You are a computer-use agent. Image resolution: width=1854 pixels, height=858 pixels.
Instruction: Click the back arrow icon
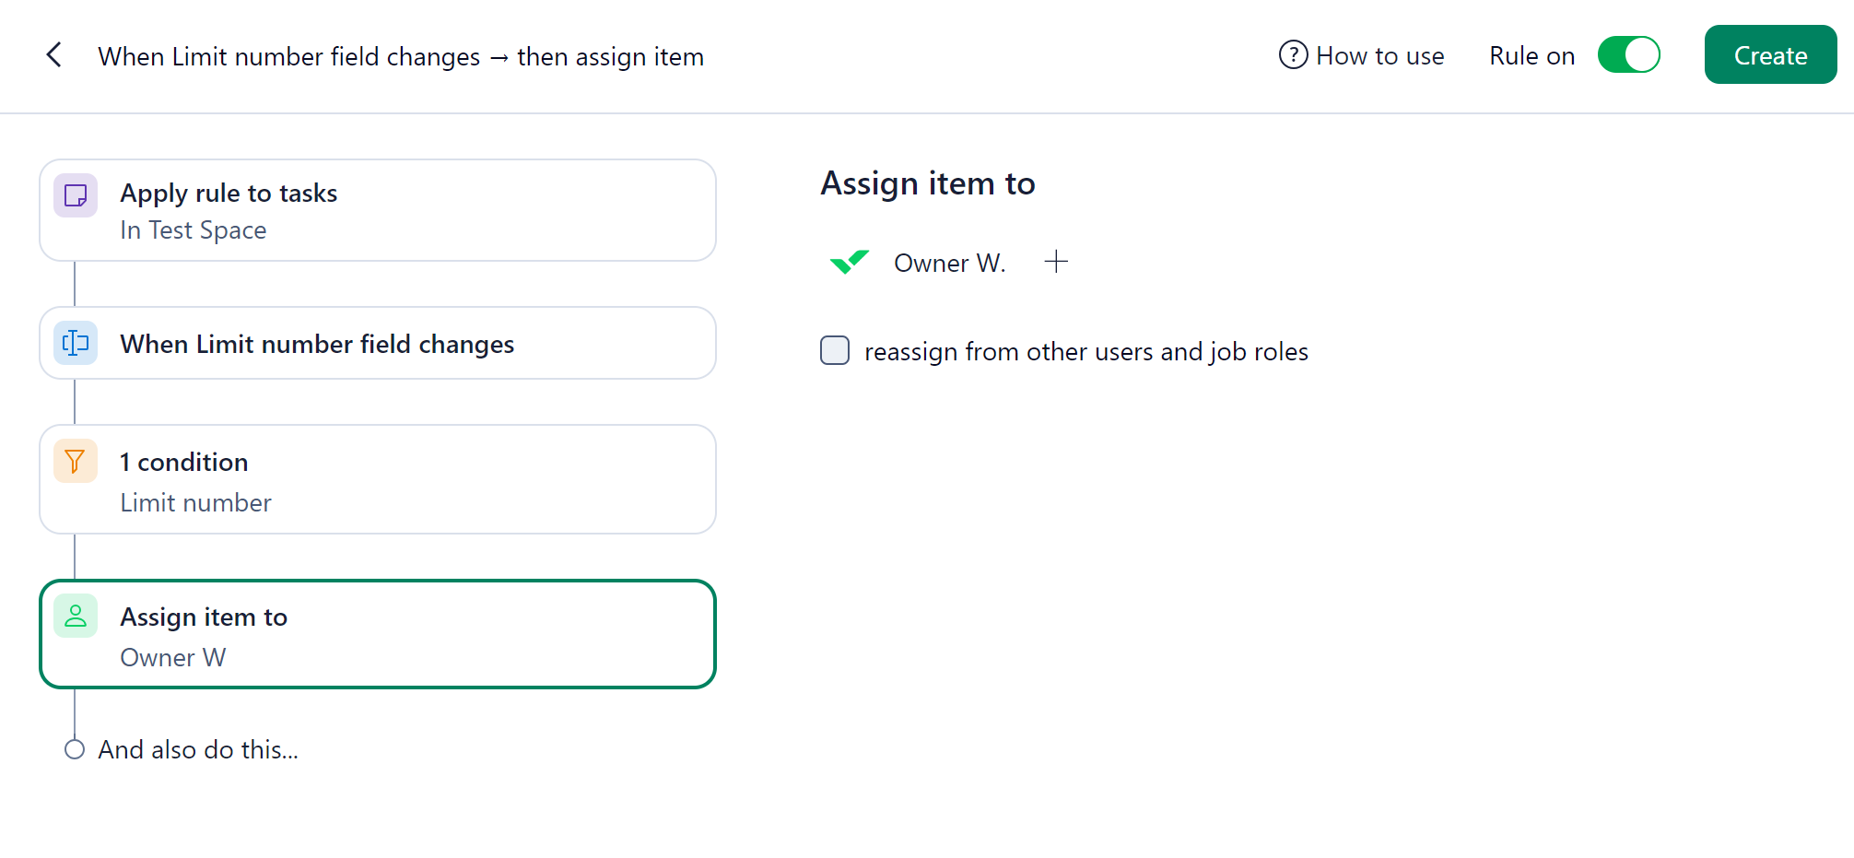click(x=54, y=55)
